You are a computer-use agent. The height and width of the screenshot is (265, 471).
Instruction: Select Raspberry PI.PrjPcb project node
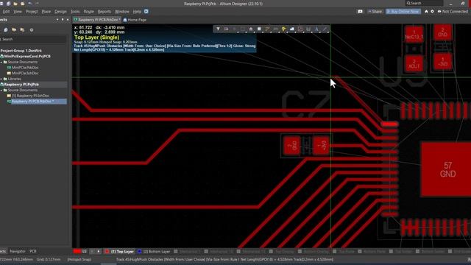[21, 85]
